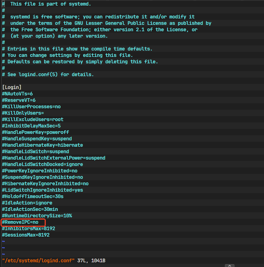Viewport: 264px width, 267px height.
Task: Place cursor on the [Login] section header
Action: click(x=12, y=87)
